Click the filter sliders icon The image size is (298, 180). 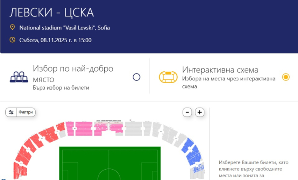point(11,112)
